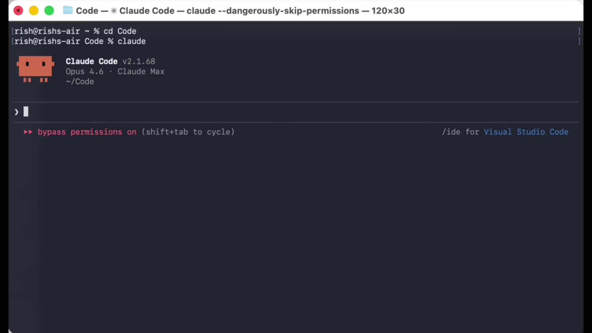This screenshot has width=592, height=333.
Task: Click the Opus 4.6 model label
Action: click(x=84, y=72)
